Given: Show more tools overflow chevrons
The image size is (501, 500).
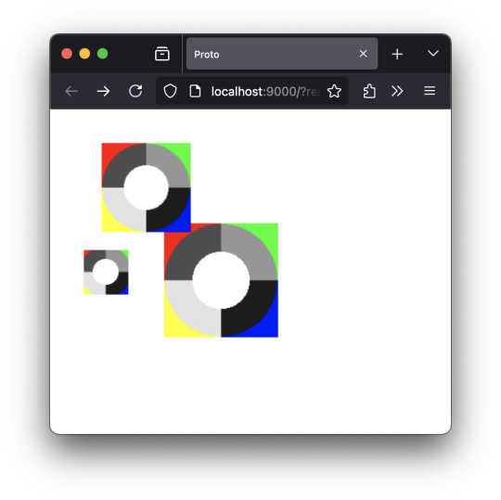Looking at the screenshot, I should point(397,92).
